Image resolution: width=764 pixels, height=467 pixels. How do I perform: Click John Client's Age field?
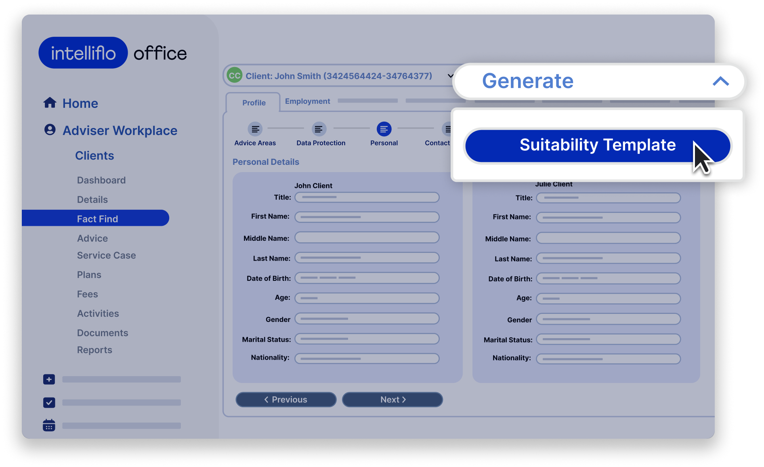pyautogui.click(x=367, y=298)
